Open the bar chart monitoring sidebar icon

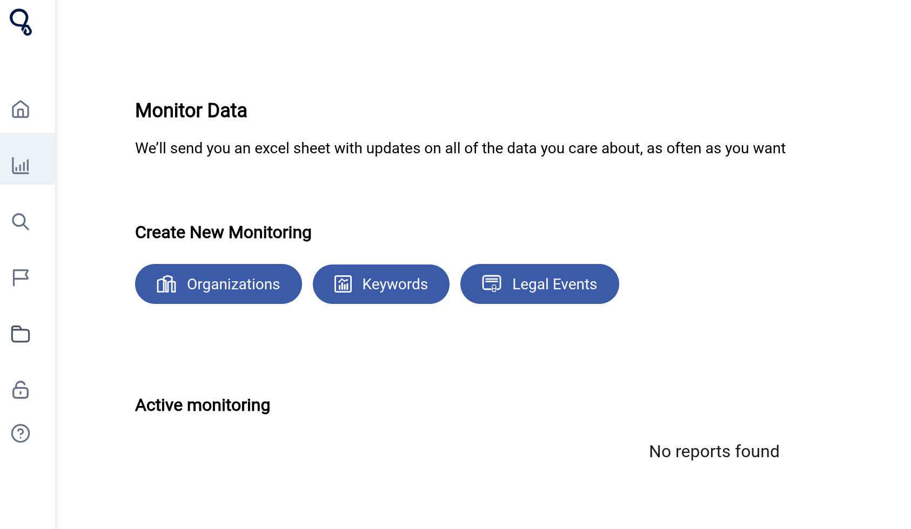coord(21,165)
